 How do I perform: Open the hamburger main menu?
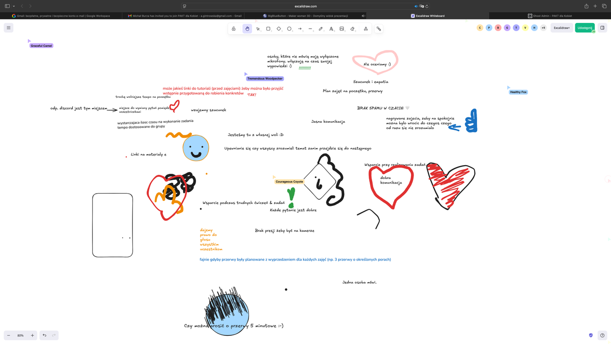8,28
